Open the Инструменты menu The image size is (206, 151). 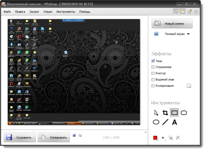(65, 12)
